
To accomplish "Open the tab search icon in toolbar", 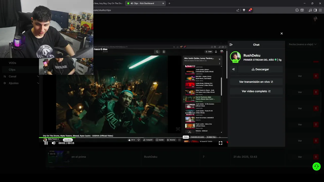I will pyautogui.click(x=302, y=10).
